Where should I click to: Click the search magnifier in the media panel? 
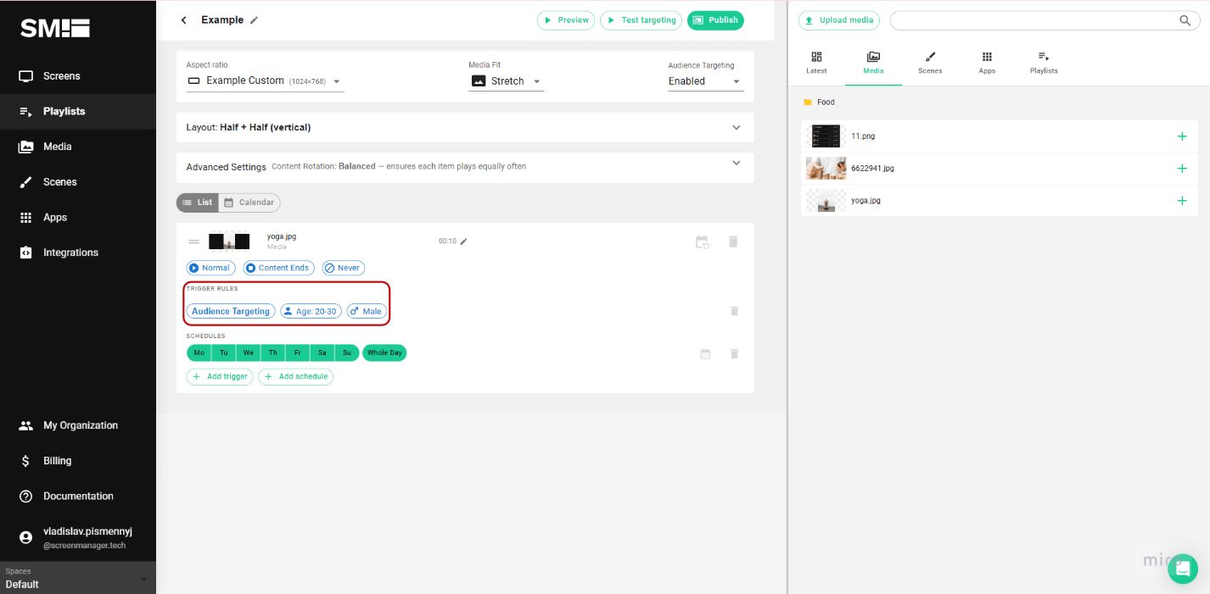point(1185,20)
